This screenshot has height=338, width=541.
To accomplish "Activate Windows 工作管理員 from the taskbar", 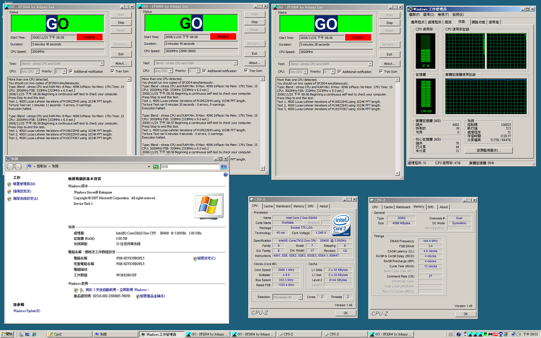I will (161, 334).
